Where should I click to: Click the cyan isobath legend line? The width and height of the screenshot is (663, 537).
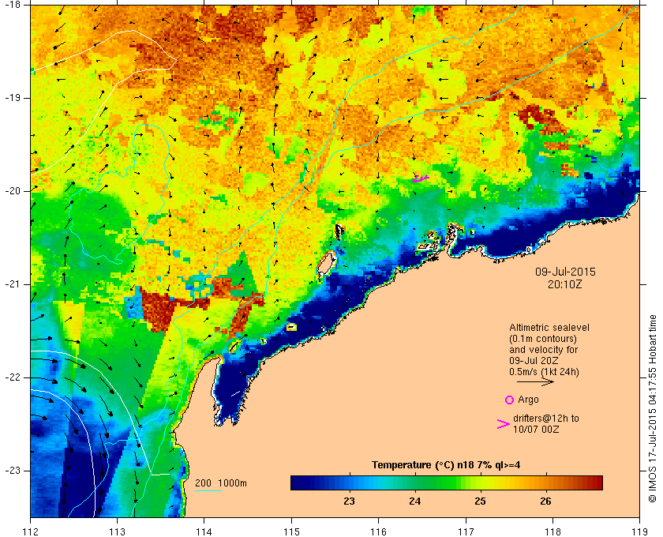pos(208,491)
